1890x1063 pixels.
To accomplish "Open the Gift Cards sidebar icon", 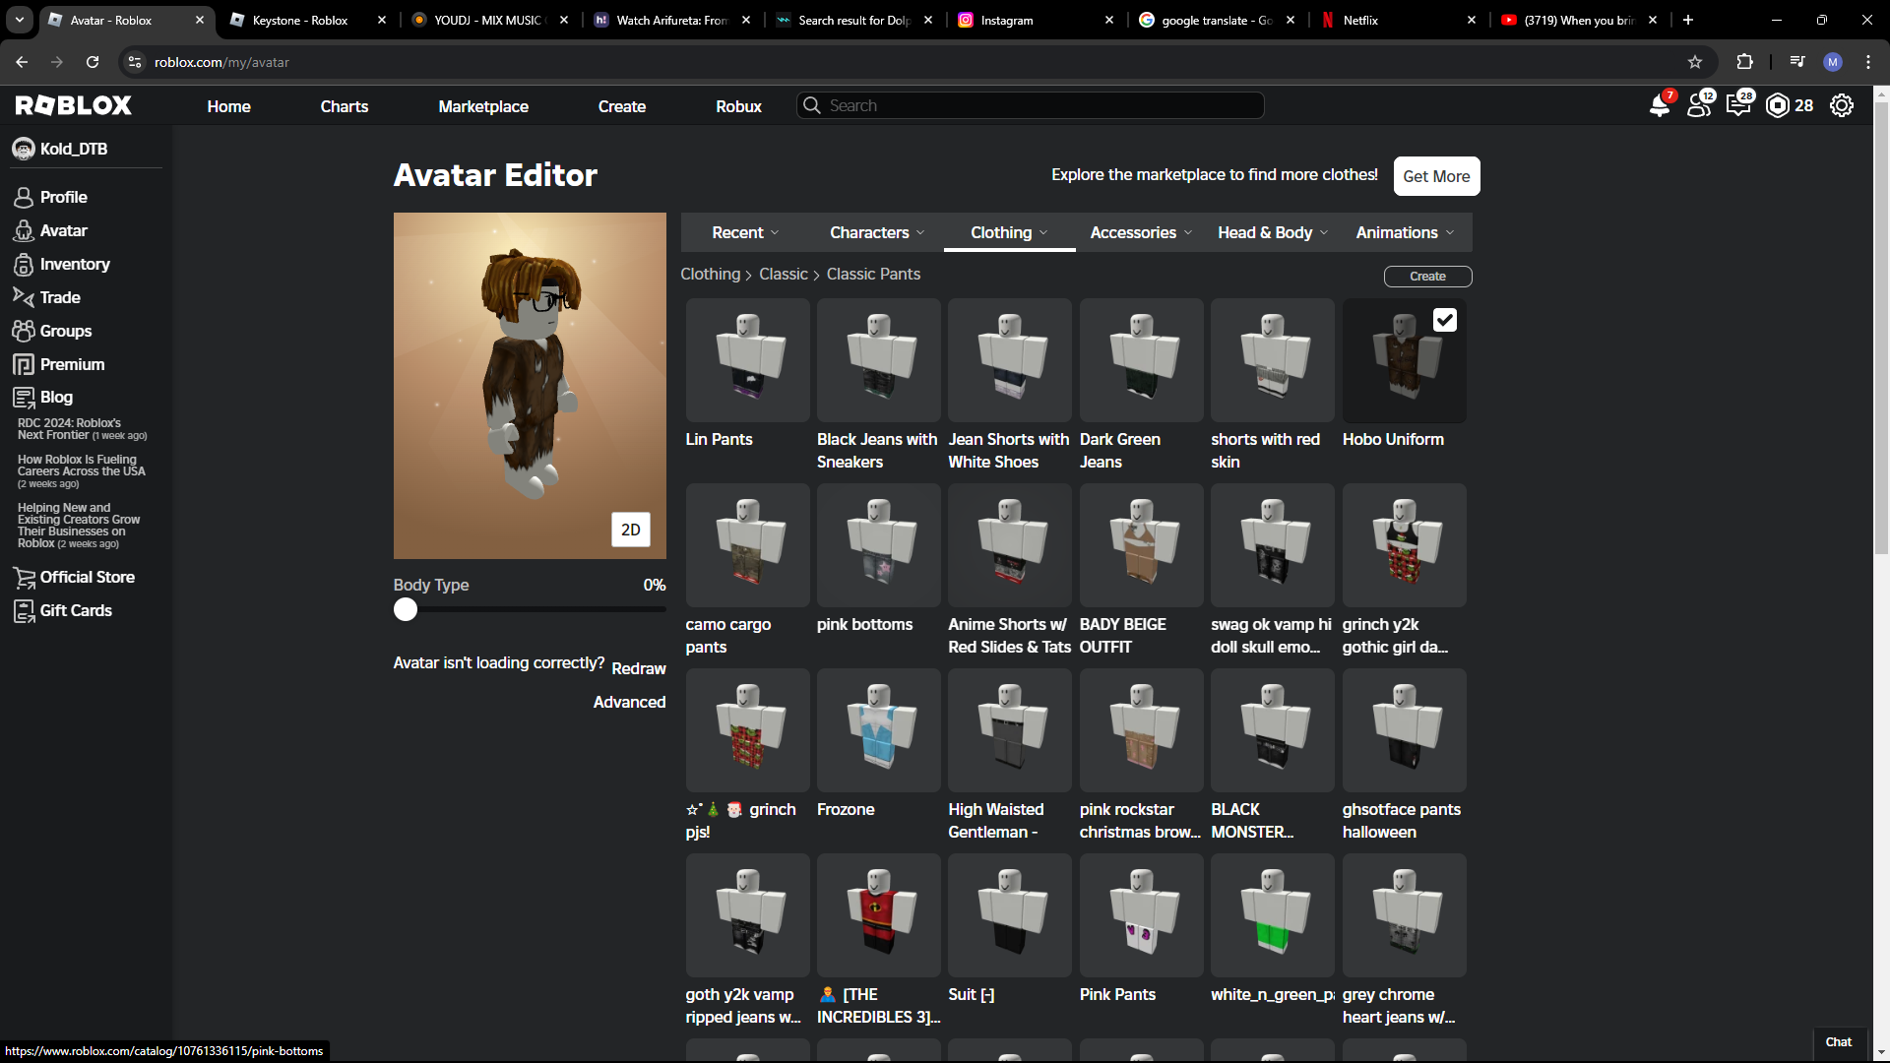I will point(24,611).
